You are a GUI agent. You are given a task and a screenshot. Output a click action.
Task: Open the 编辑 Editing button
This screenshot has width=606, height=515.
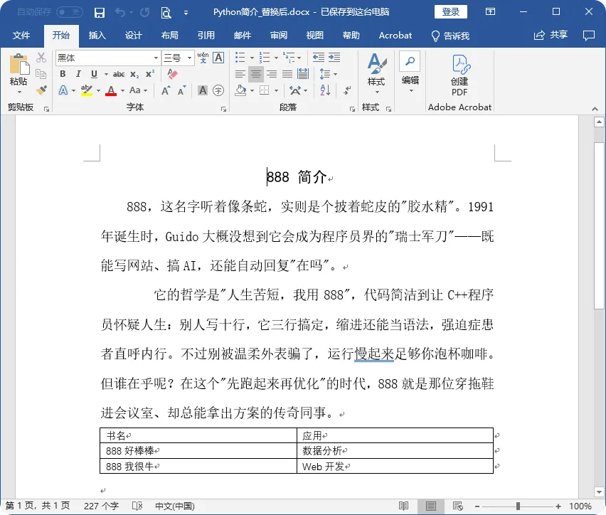410,74
